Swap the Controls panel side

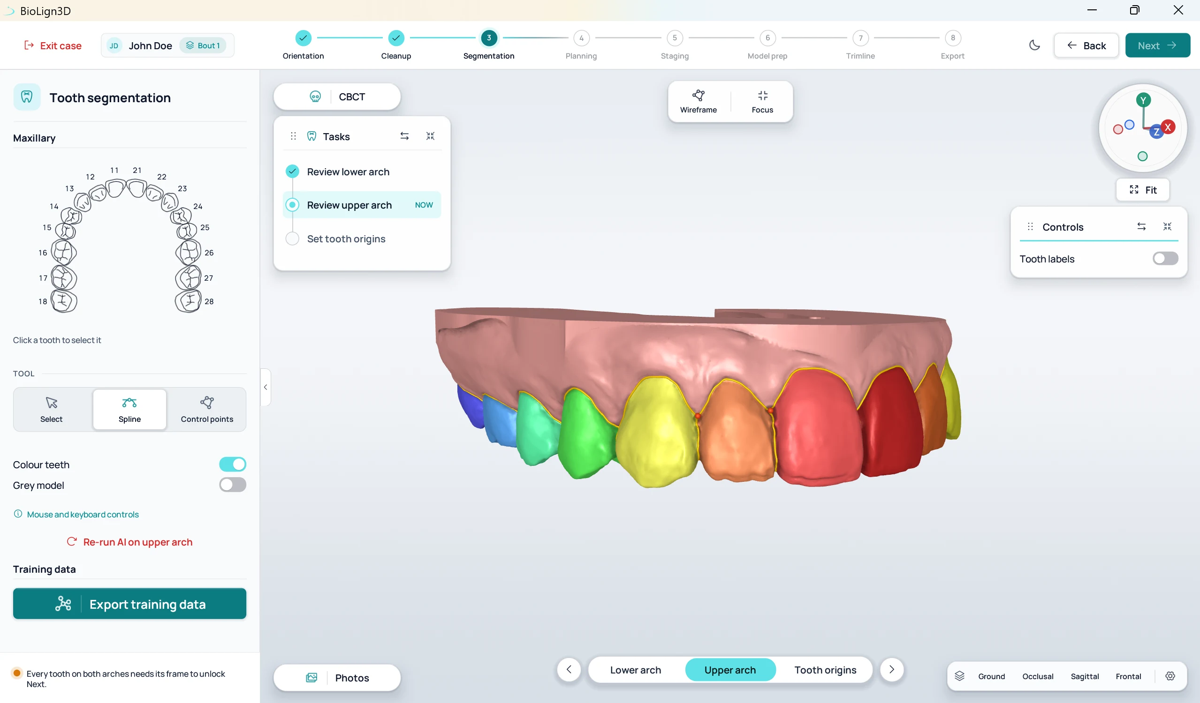(x=1141, y=226)
